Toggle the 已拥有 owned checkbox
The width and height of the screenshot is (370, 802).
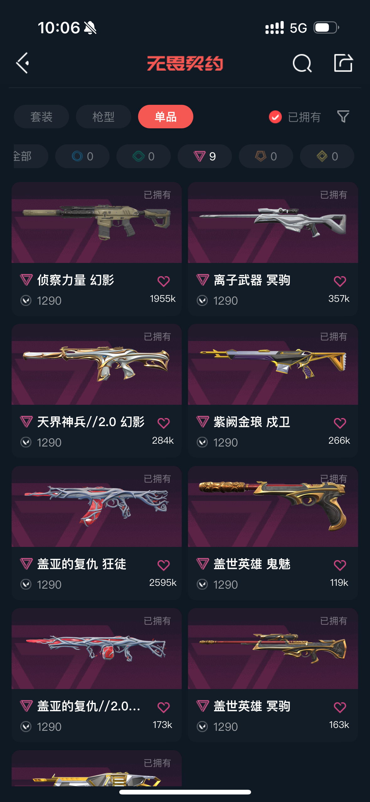click(275, 117)
